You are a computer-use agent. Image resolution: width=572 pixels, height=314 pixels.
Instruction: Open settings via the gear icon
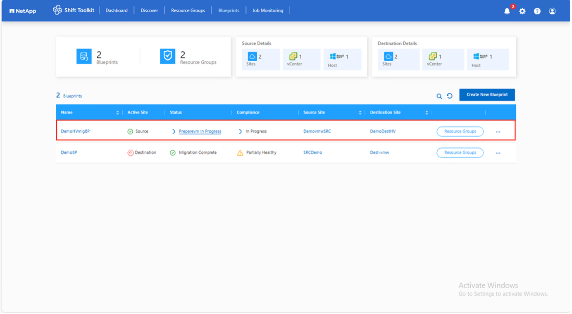(522, 11)
